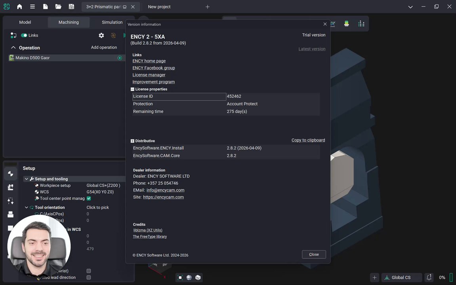456x285 pixels.
Task: Click the Close button in dialog
Action: click(x=314, y=254)
